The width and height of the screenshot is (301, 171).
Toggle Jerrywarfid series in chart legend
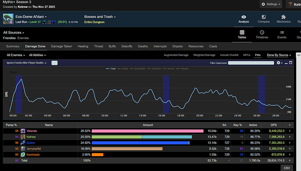coord(137,68)
